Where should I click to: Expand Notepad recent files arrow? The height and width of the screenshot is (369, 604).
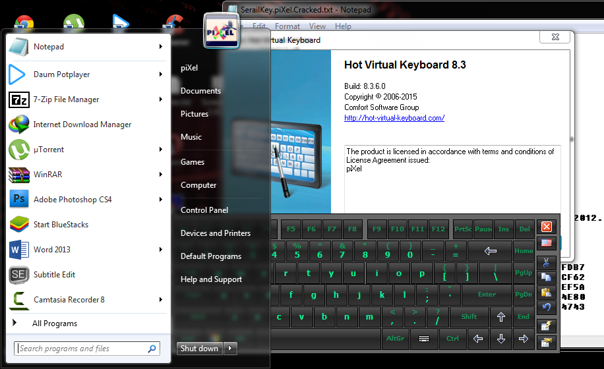point(161,47)
